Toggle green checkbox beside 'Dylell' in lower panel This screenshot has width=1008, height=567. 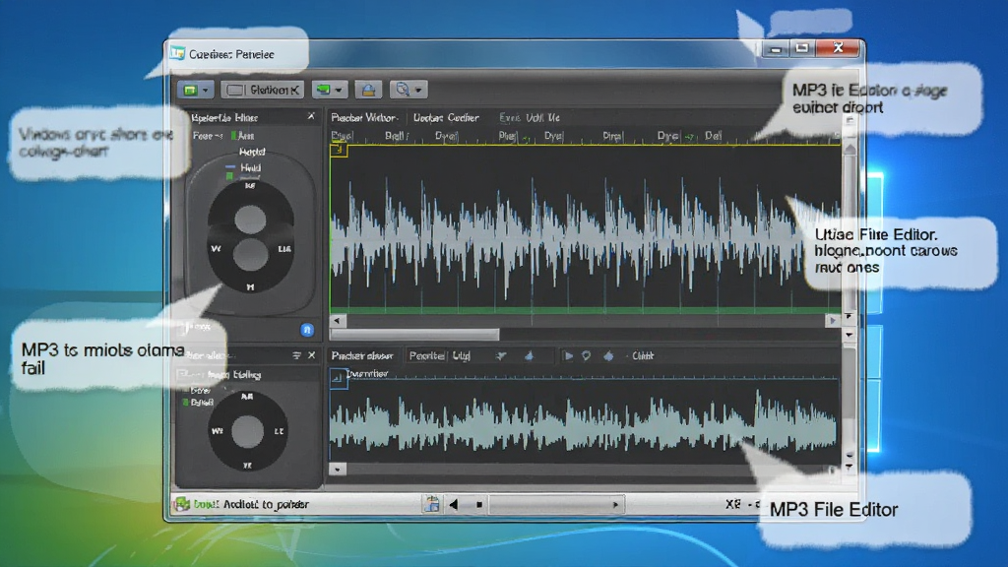point(186,403)
